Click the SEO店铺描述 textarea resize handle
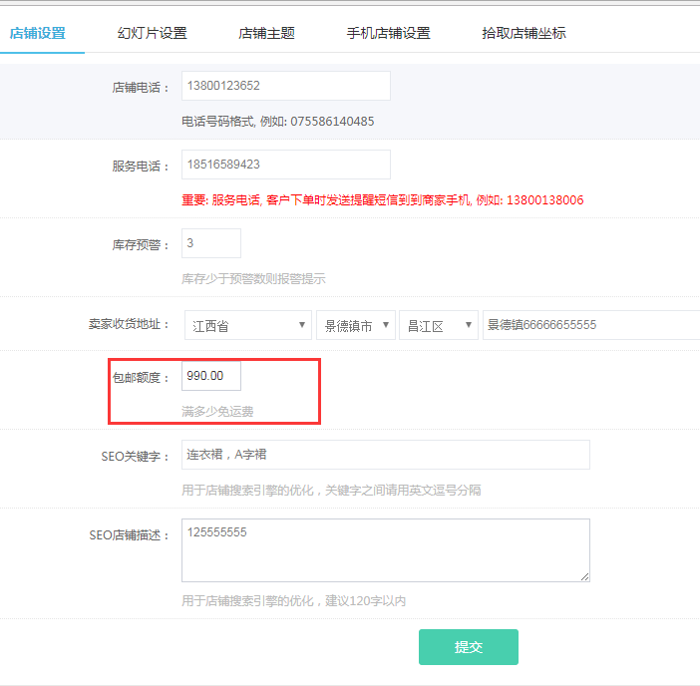Screen dimensions: 700x686 coord(584,575)
